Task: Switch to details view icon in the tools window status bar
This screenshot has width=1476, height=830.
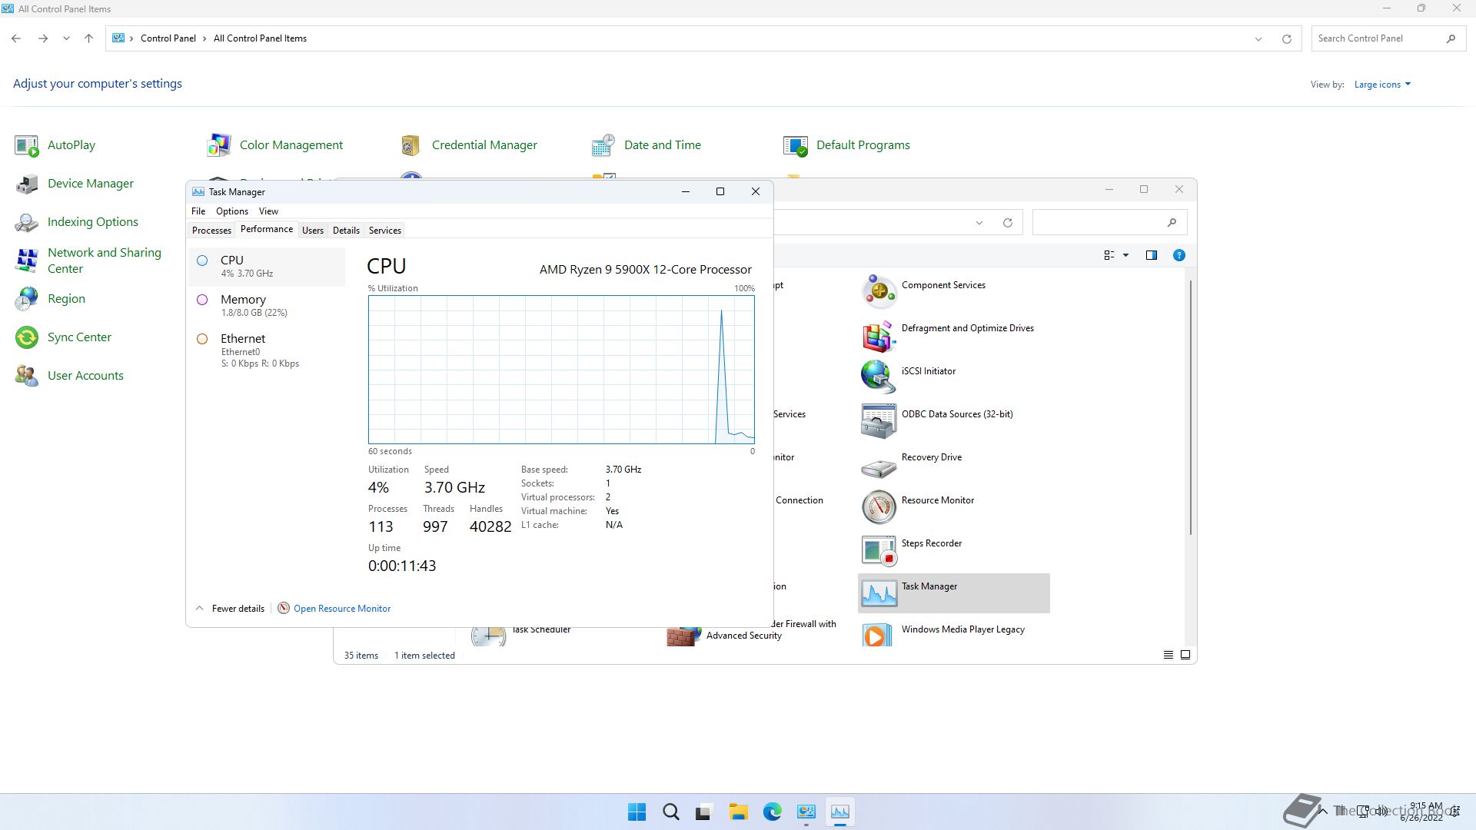Action: click(x=1168, y=655)
